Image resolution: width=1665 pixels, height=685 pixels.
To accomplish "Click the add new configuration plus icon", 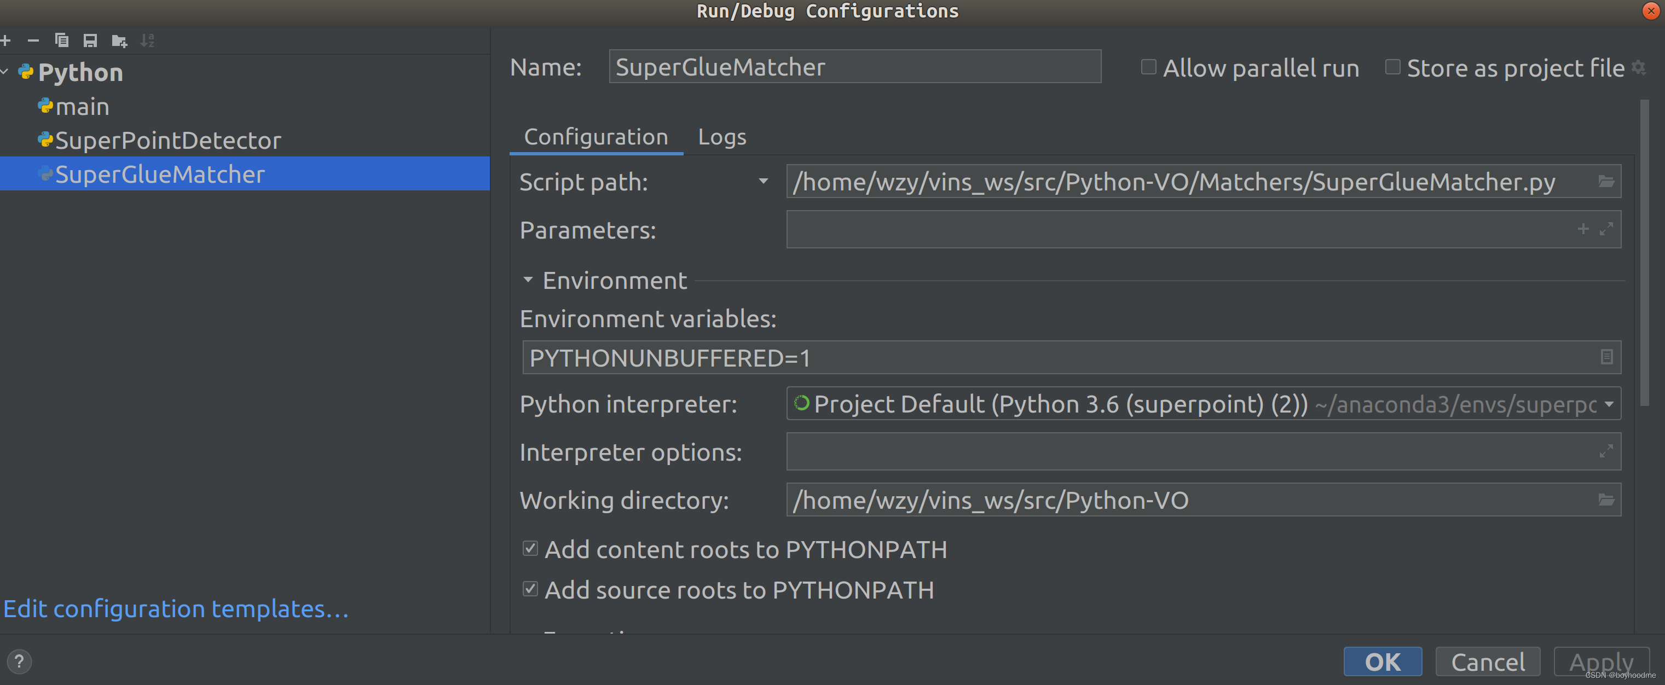I will [x=5, y=40].
